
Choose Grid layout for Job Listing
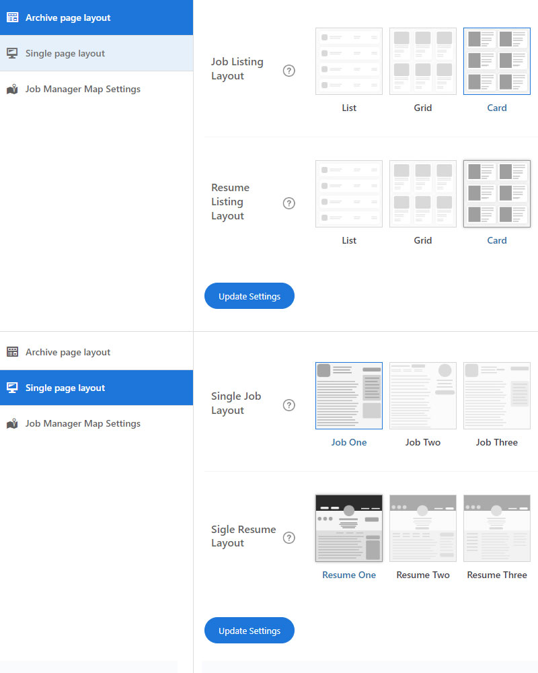pyautogui.click(x=423, y=61)
